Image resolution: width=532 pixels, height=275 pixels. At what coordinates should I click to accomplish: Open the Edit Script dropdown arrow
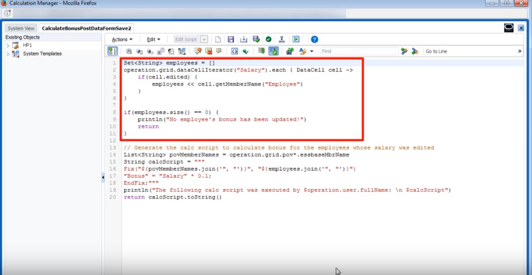(205, 39)
